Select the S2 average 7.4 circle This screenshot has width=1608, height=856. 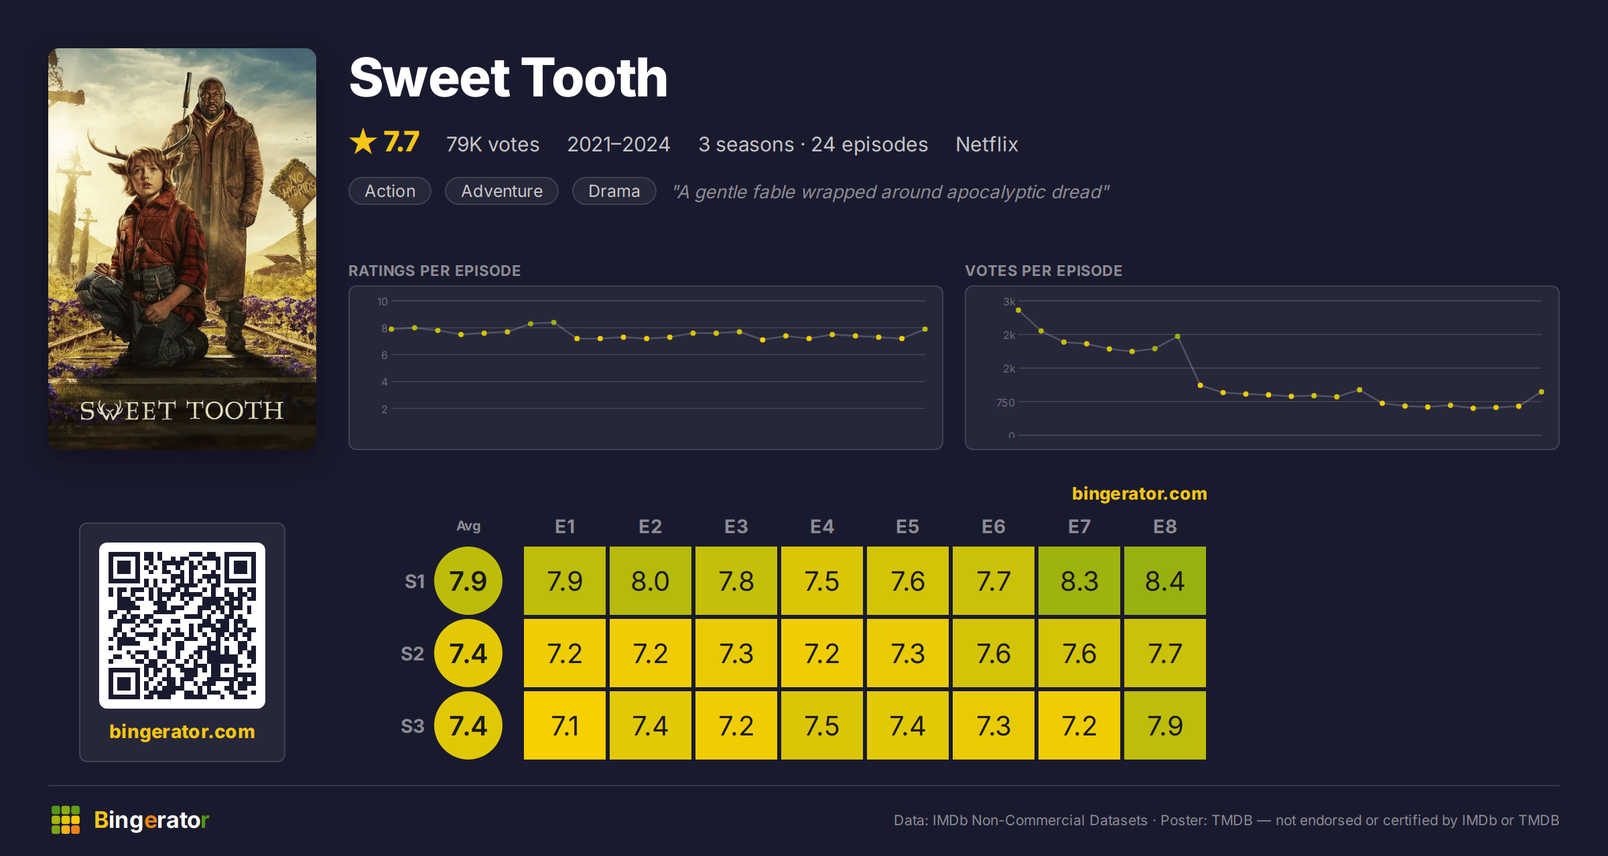468,653
